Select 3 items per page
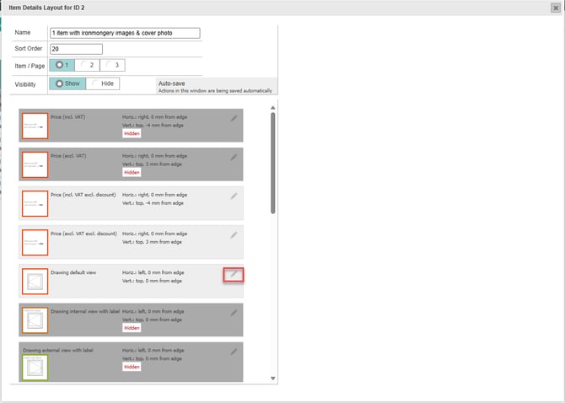The width and height of the screenshot is (565, 403). point(111,65)
